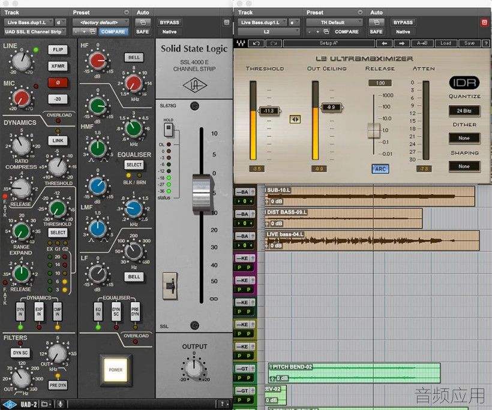Click the undo arrow in L2 toolbar
Viewport: 492px width, 410px height.
[x=256, y=44]
